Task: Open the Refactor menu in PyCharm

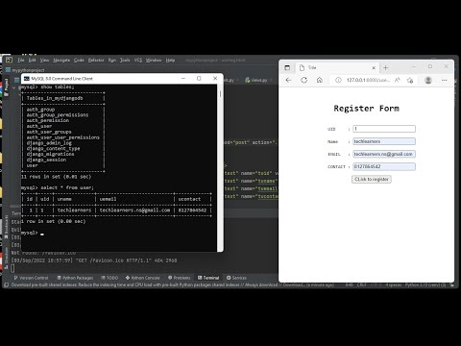Action: coord(96,60)
